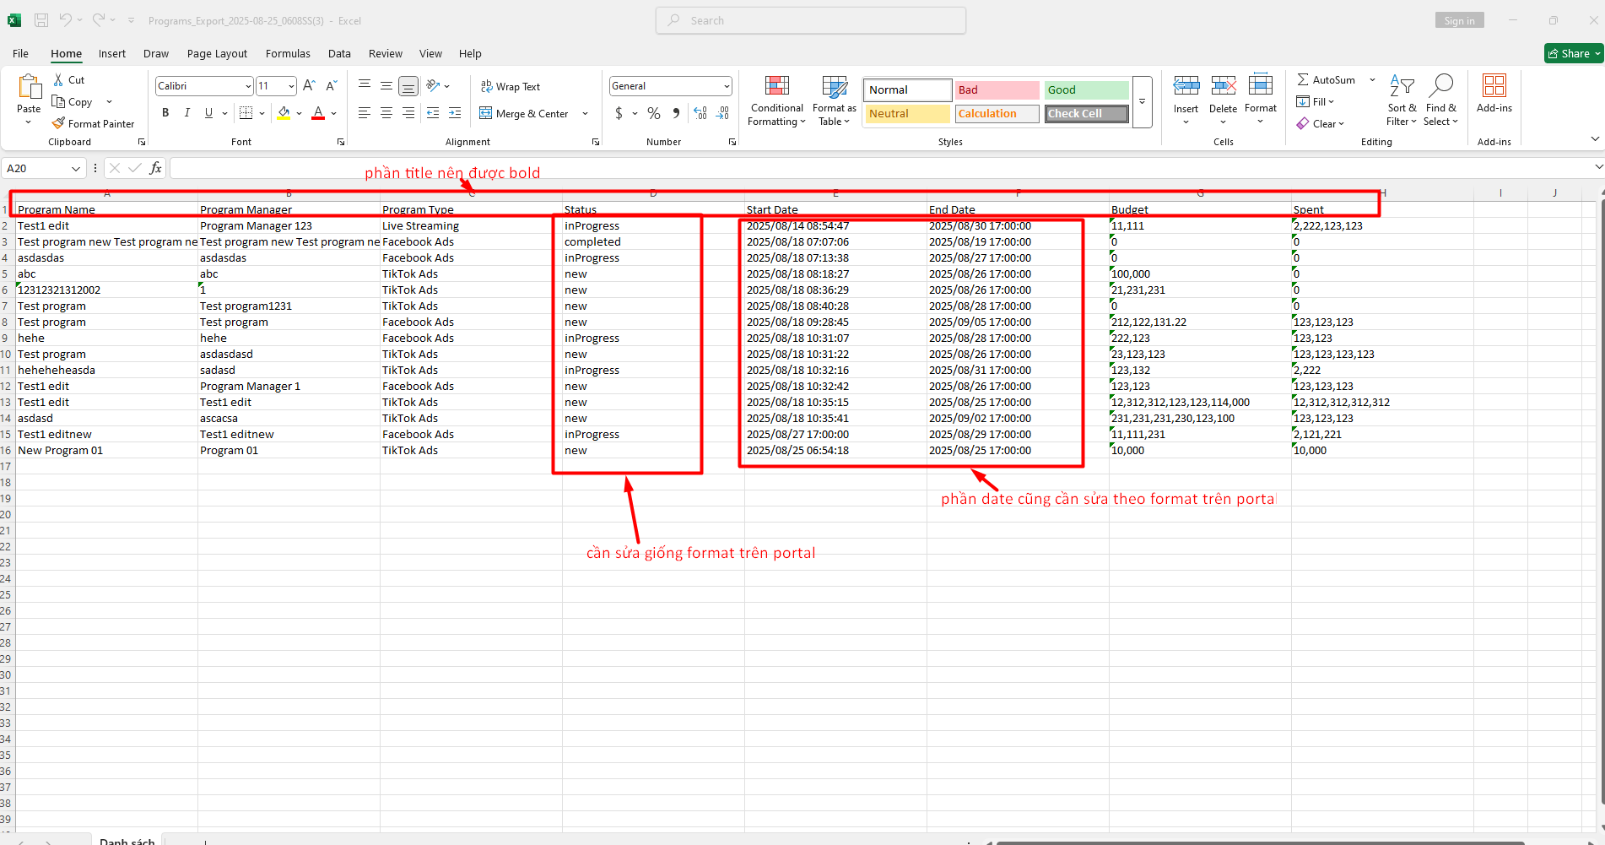Expand the Calibri font name dropdown
The width and height of the screenshot is (1605, 845).
coord(248,86)
